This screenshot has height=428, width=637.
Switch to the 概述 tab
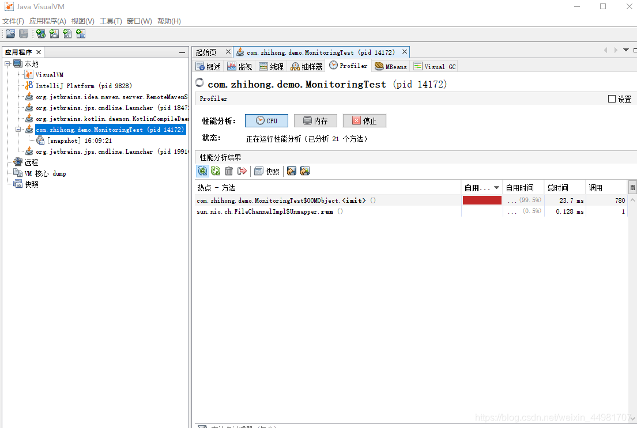[x=209, y=67]
